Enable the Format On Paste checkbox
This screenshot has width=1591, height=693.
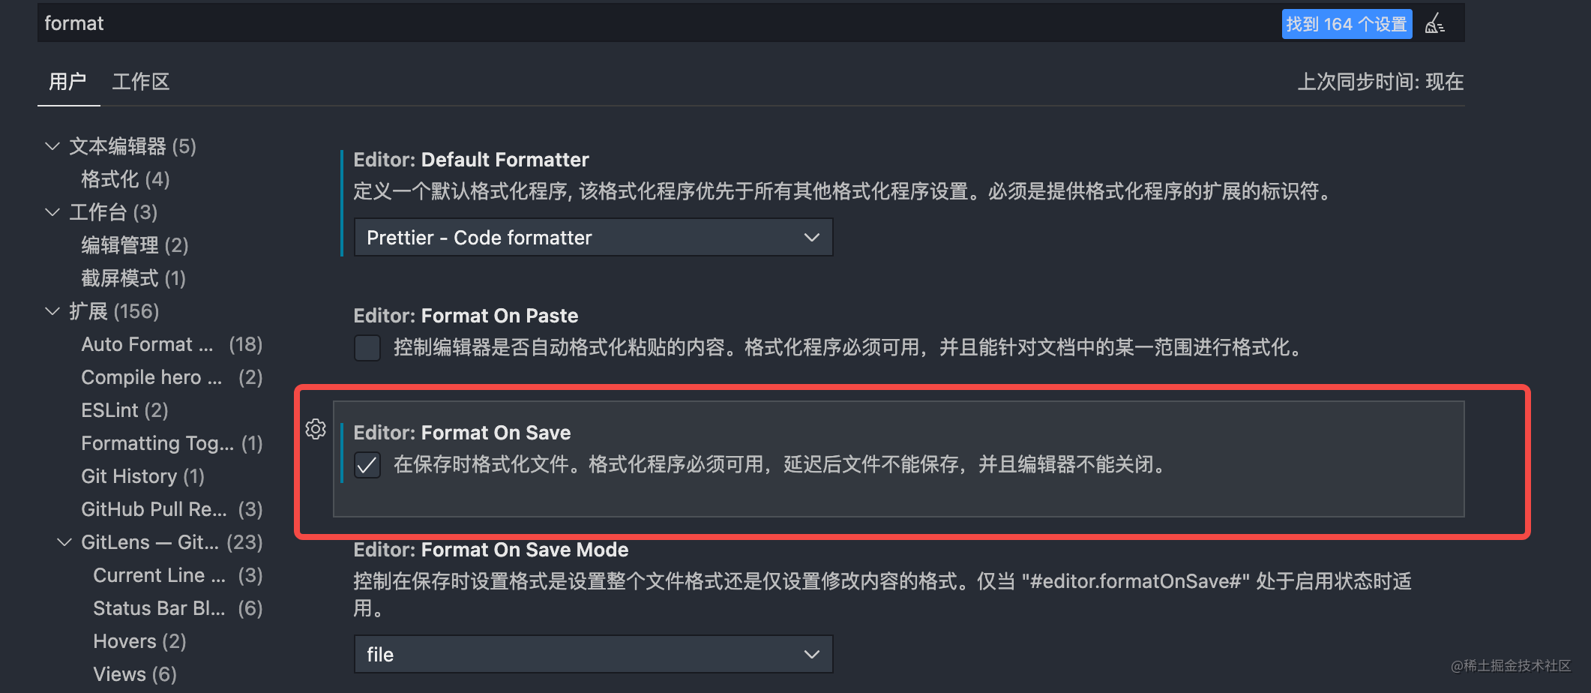(367, 348)
